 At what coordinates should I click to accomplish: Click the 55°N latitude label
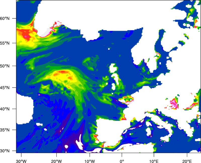[x=5, y=43]
